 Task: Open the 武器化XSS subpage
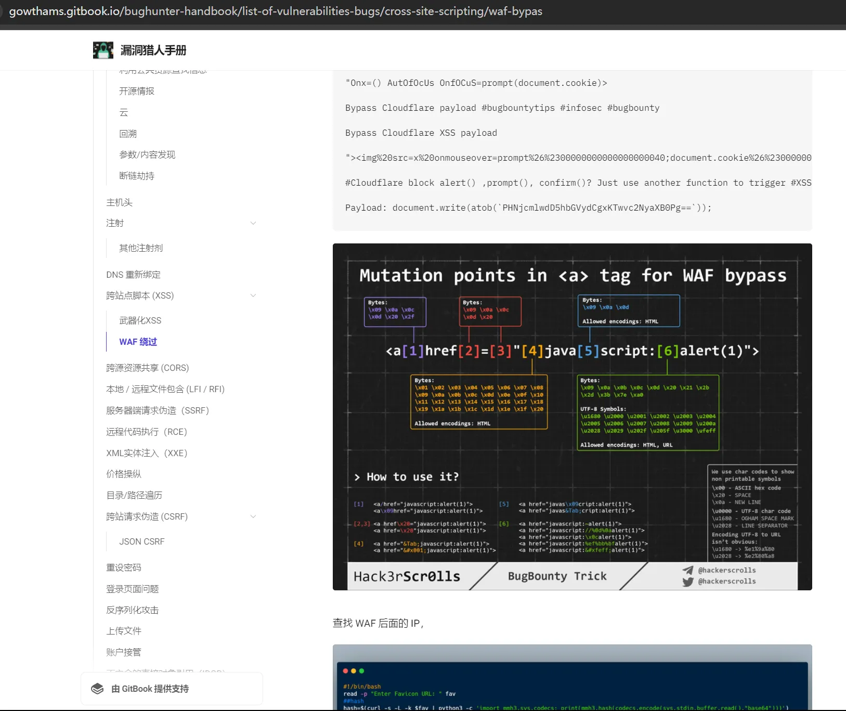point(140,320)
